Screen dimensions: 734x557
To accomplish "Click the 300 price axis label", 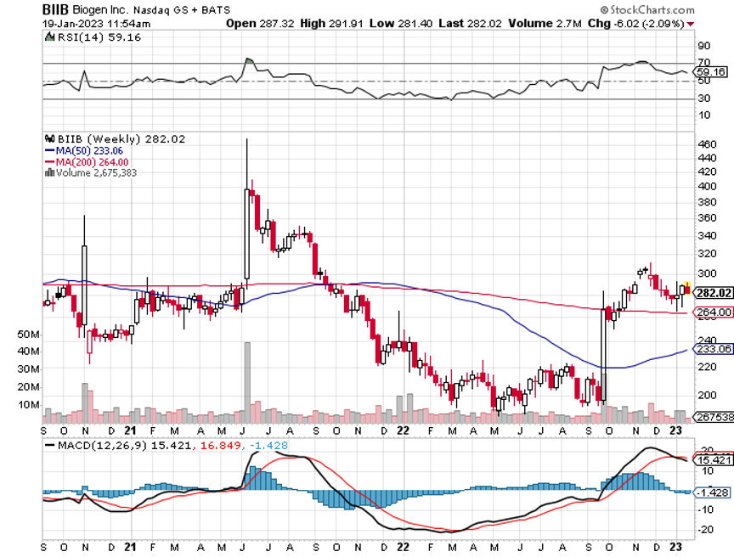I will [x=707, y=273].
